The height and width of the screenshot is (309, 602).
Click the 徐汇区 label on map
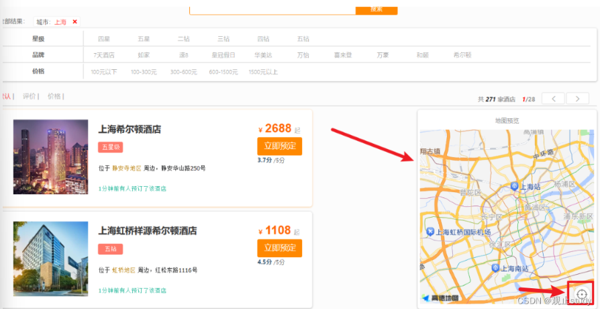[x=500, y=245]
